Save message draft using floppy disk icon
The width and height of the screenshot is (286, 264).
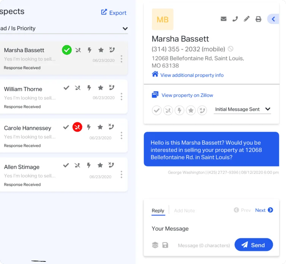[165, 245]
